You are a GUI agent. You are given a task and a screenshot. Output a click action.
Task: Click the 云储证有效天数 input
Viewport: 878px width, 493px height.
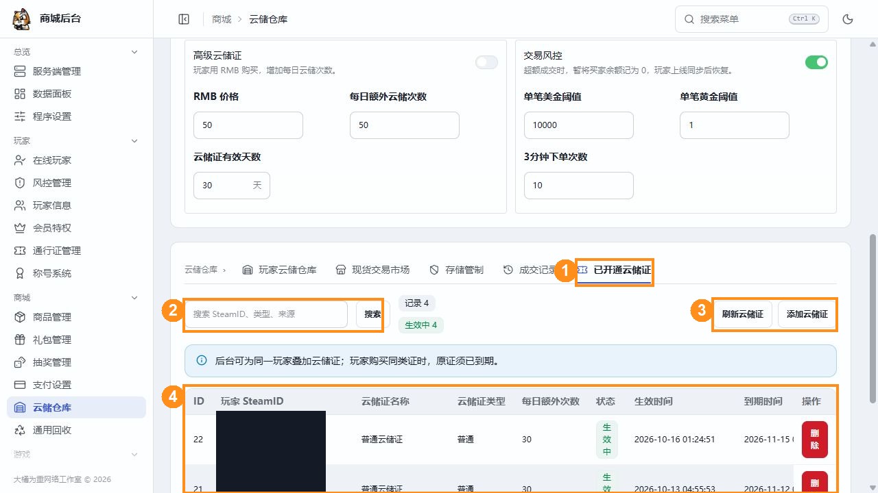point(232,186)
